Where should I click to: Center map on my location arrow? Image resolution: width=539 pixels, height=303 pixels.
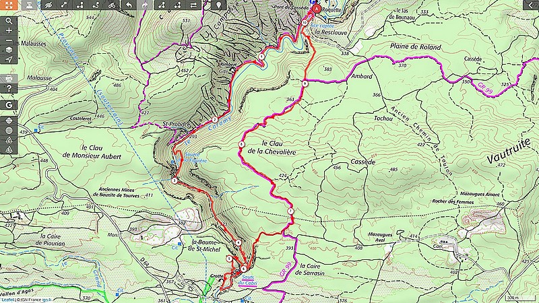coord(9,59)
